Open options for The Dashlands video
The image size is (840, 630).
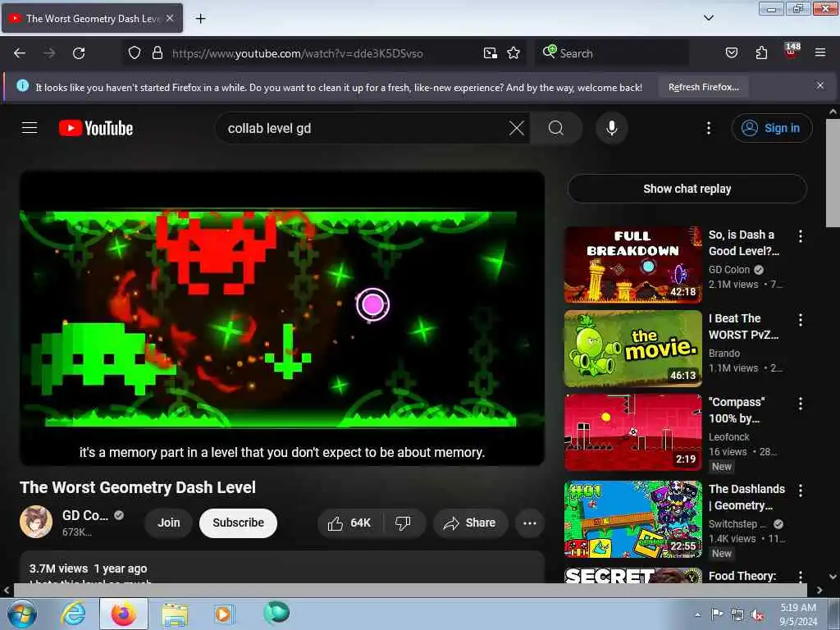pyautogui.click(x=801, y=491)
